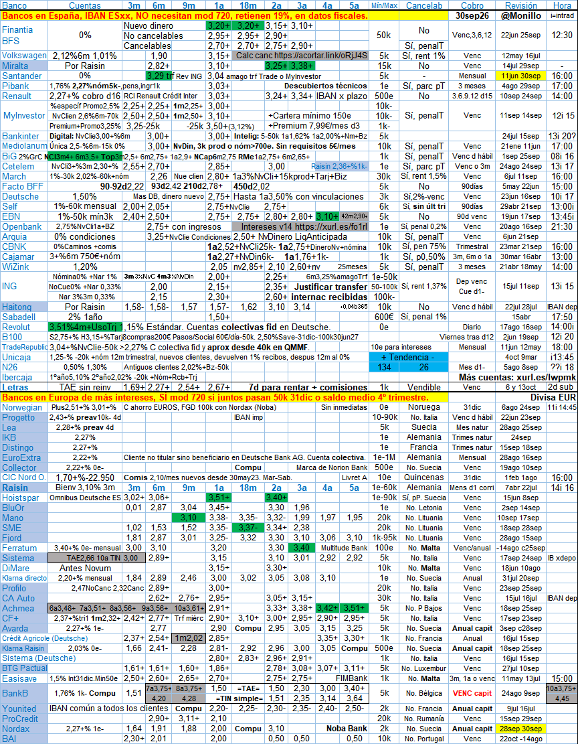Click the Finantia BFS bank name

17,35
